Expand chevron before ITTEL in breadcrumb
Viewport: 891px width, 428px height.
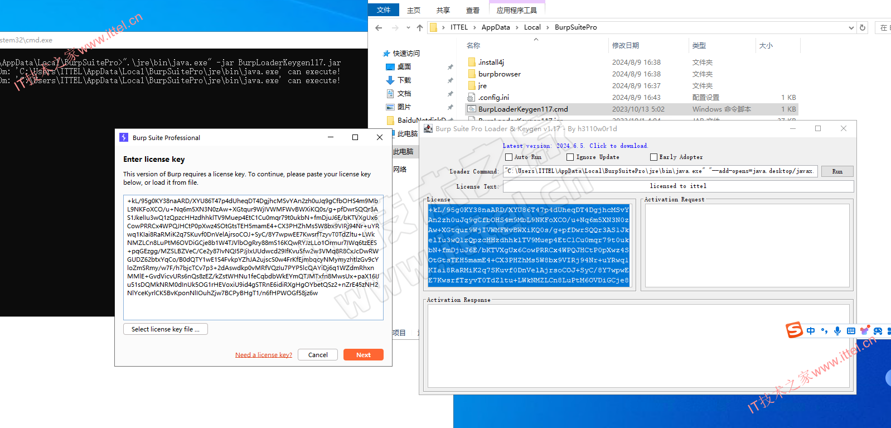point(444,27)
